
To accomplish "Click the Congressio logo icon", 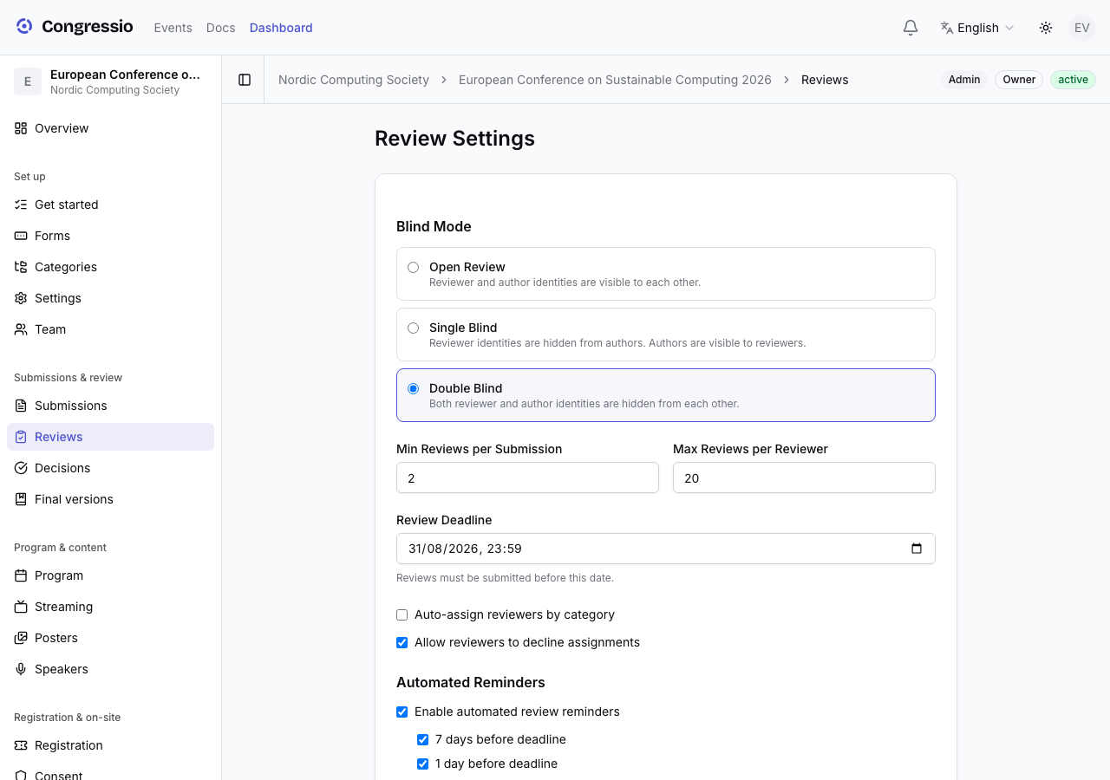I will [x=24, y=27].
